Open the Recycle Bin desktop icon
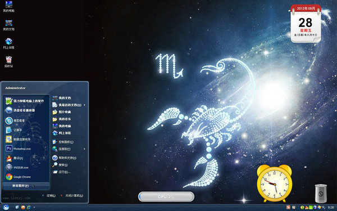The width and height of the screenshot is (337, 211). click(x=8, y=61)
